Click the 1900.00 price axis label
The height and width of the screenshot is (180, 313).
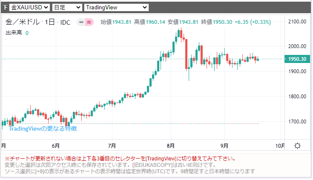(297, 71)
